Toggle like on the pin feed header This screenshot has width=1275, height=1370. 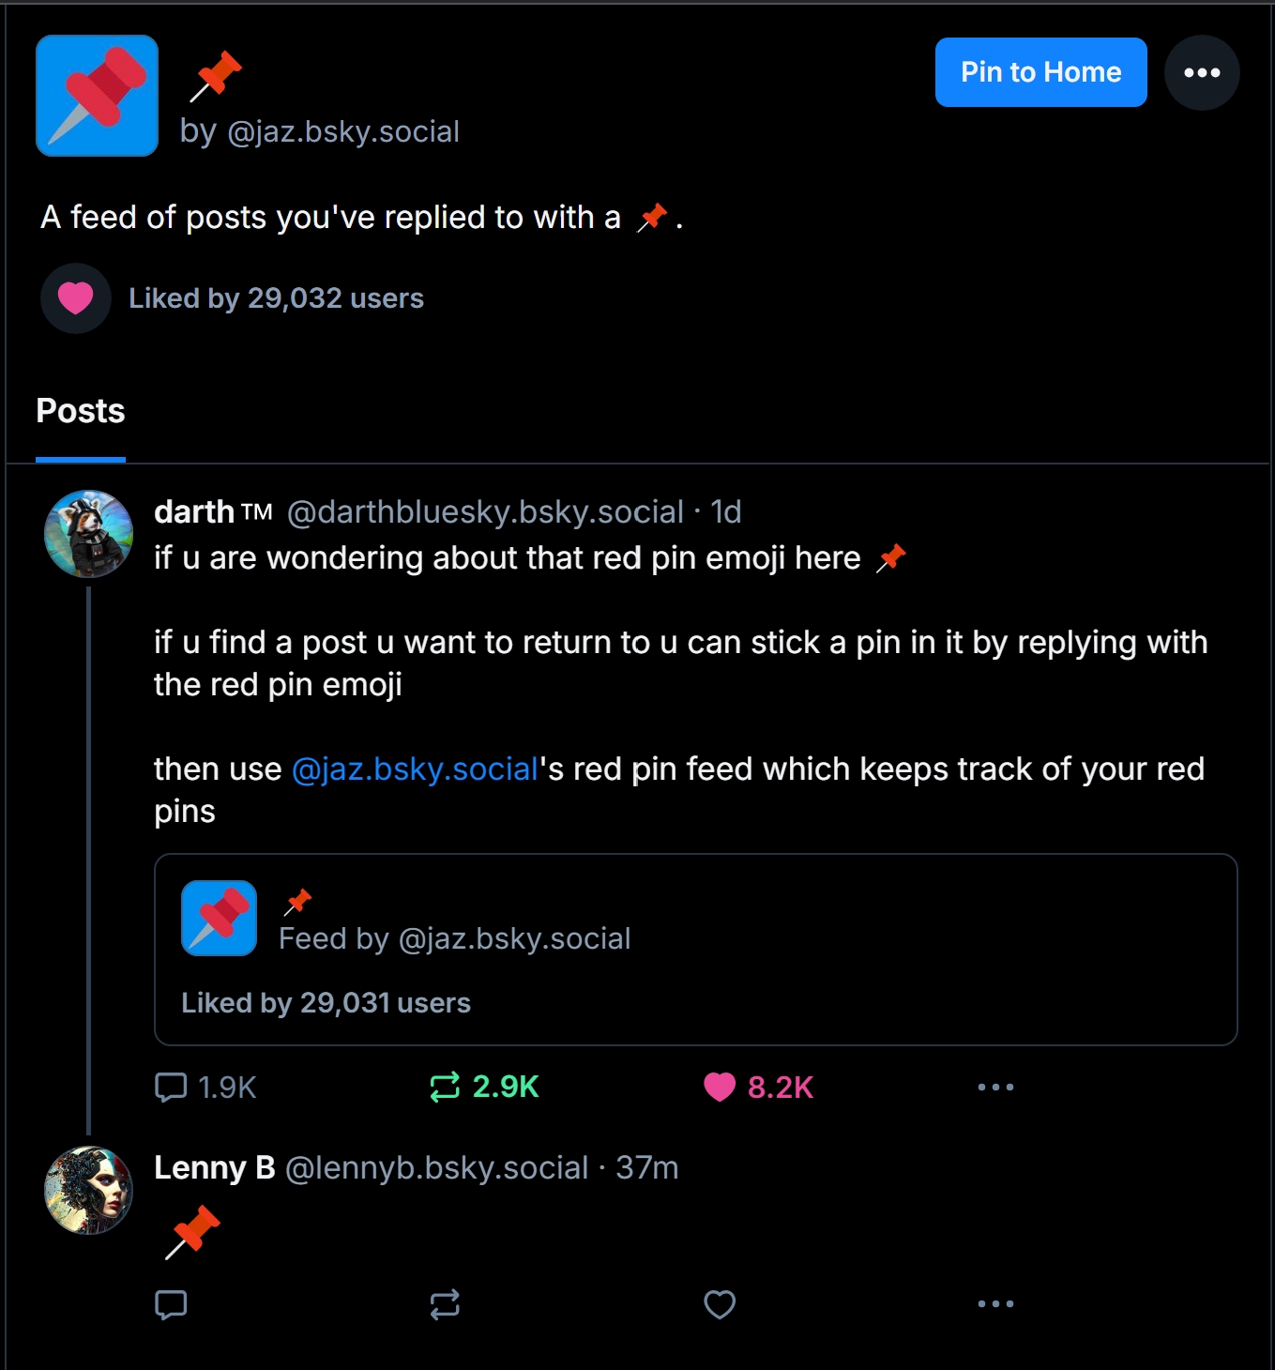pyautogui.click(x=76, y=298)
